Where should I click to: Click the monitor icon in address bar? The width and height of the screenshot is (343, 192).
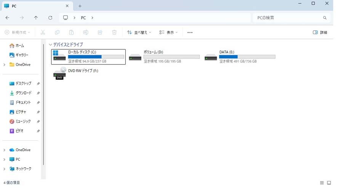click(66, 17)
